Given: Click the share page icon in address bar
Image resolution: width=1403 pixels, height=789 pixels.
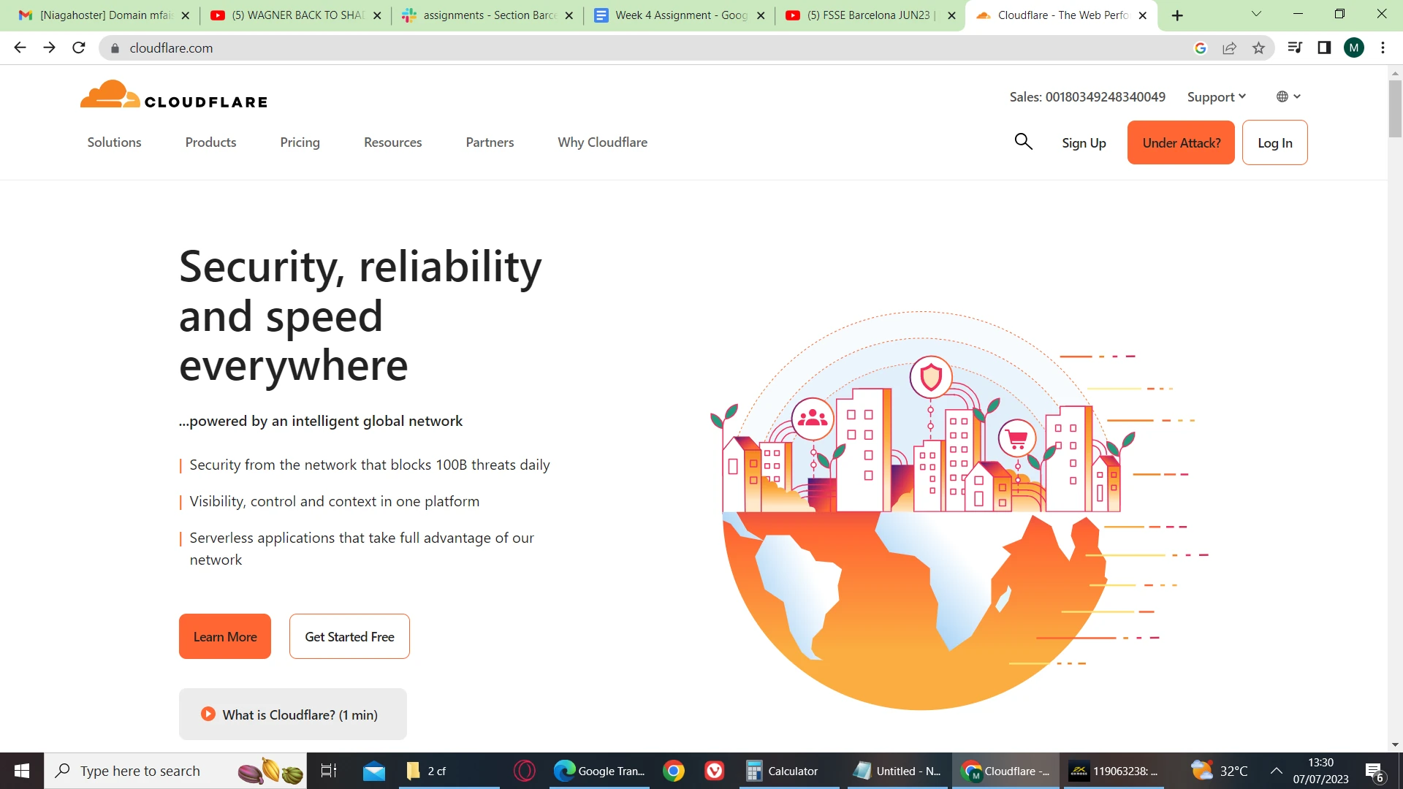Looking at the screenshot, I should tap(1229, 48).
